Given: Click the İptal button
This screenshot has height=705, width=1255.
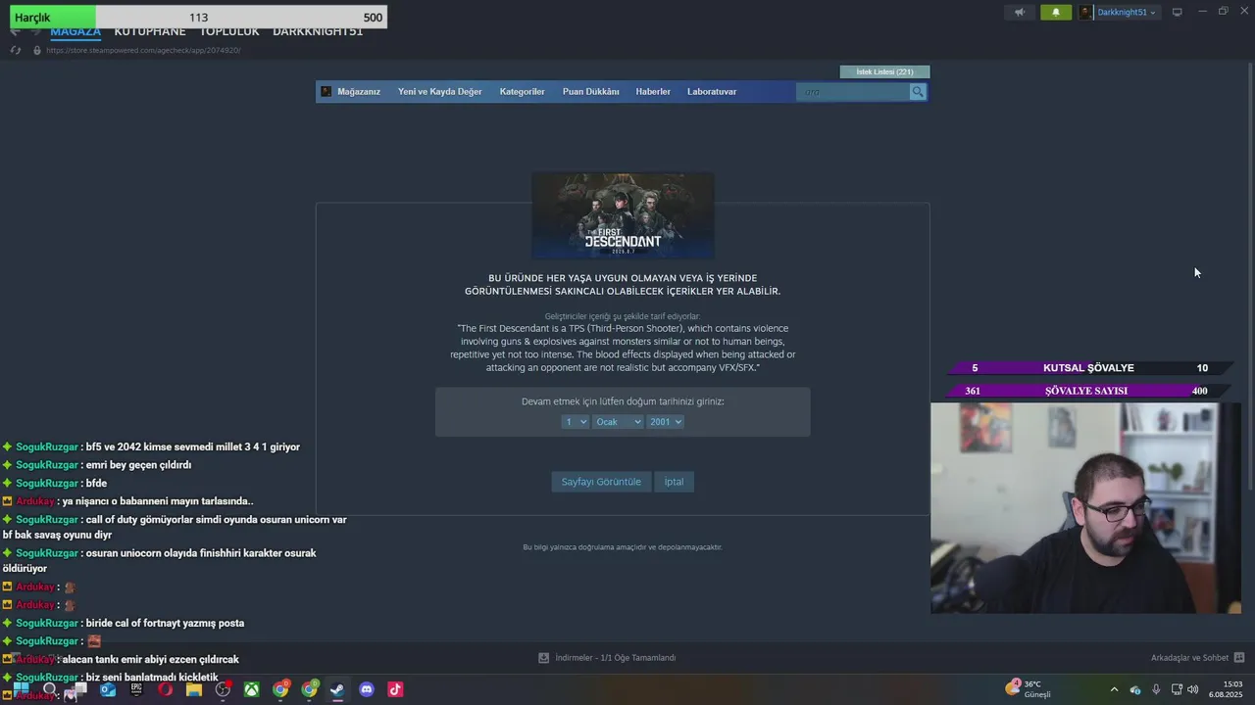Looking at the screenshot, I should [x=674, y=482].
